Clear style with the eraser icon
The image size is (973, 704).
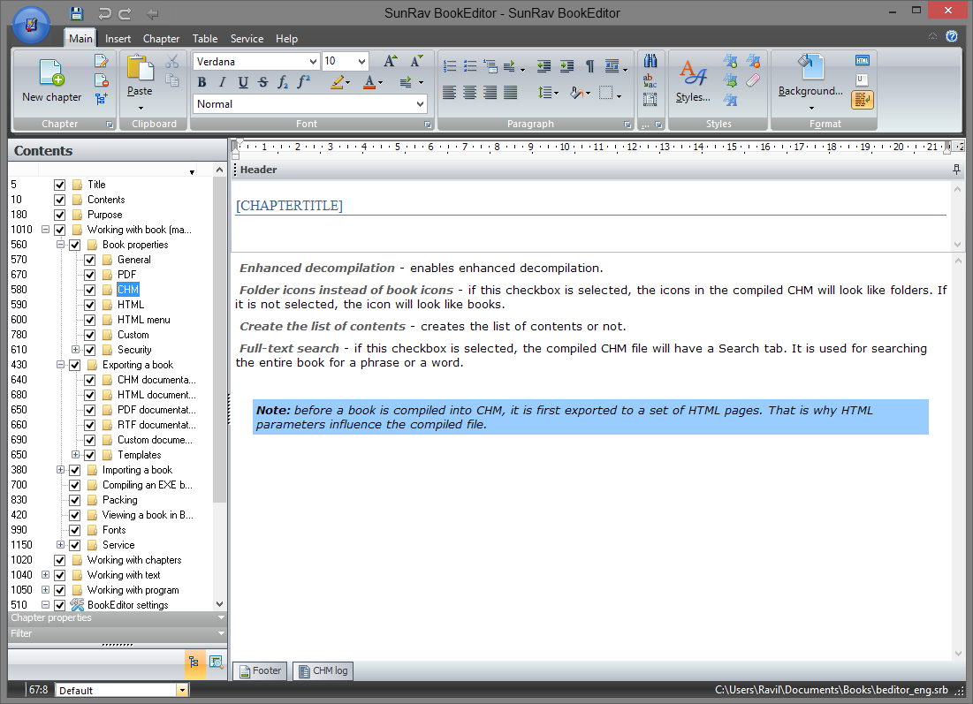tap(753, 80)
